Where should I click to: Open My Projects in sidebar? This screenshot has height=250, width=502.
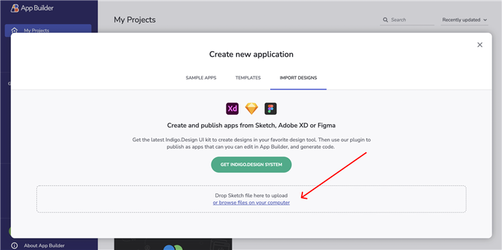[48, 30]
